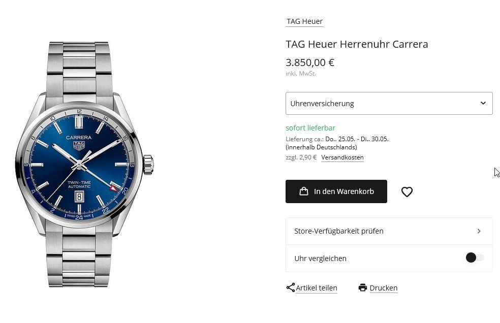The height and width of the screenshot is (323, 500).
Task: Open the Versandkosten link
Action: 342,157
